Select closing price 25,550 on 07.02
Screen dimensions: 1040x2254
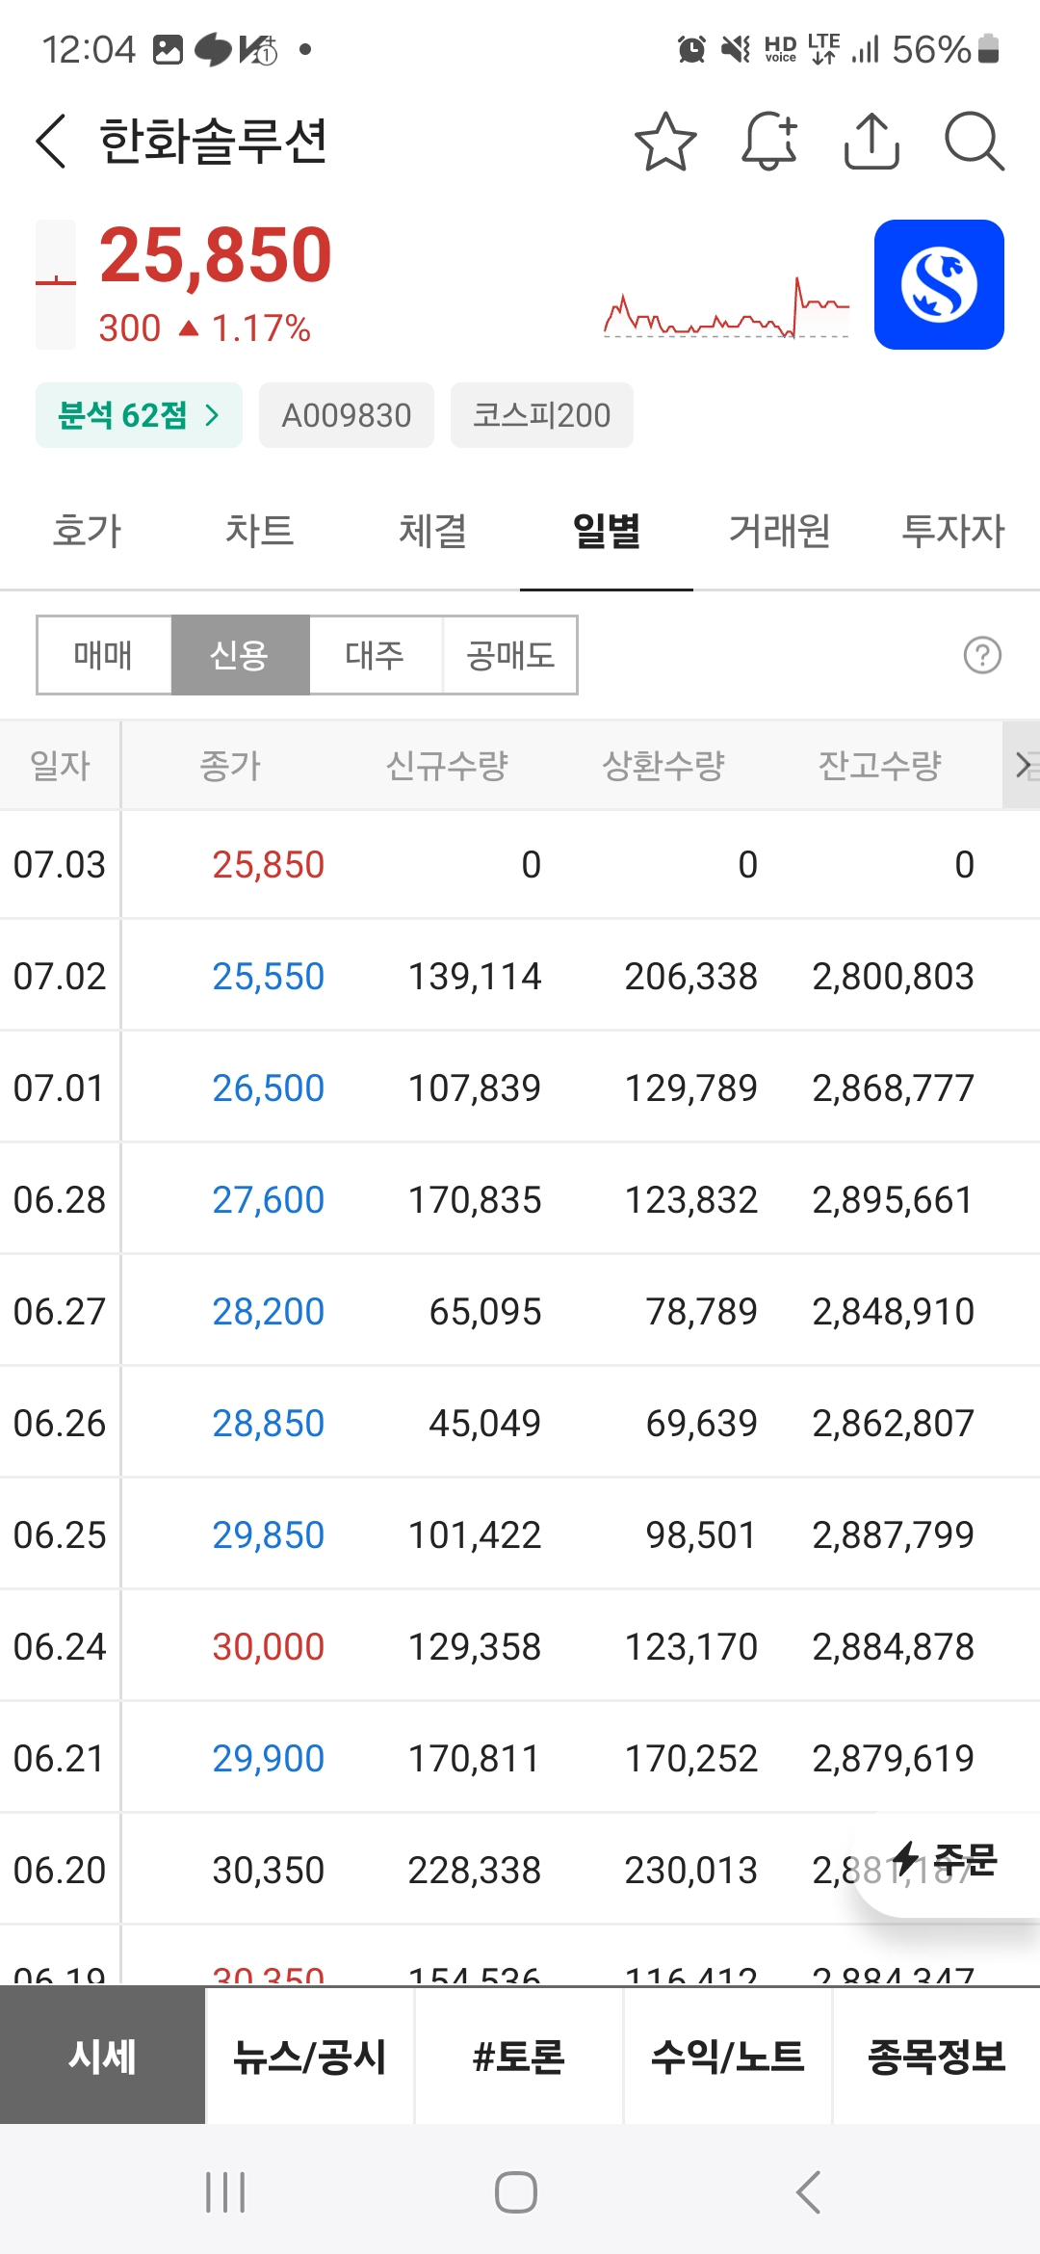269,977
